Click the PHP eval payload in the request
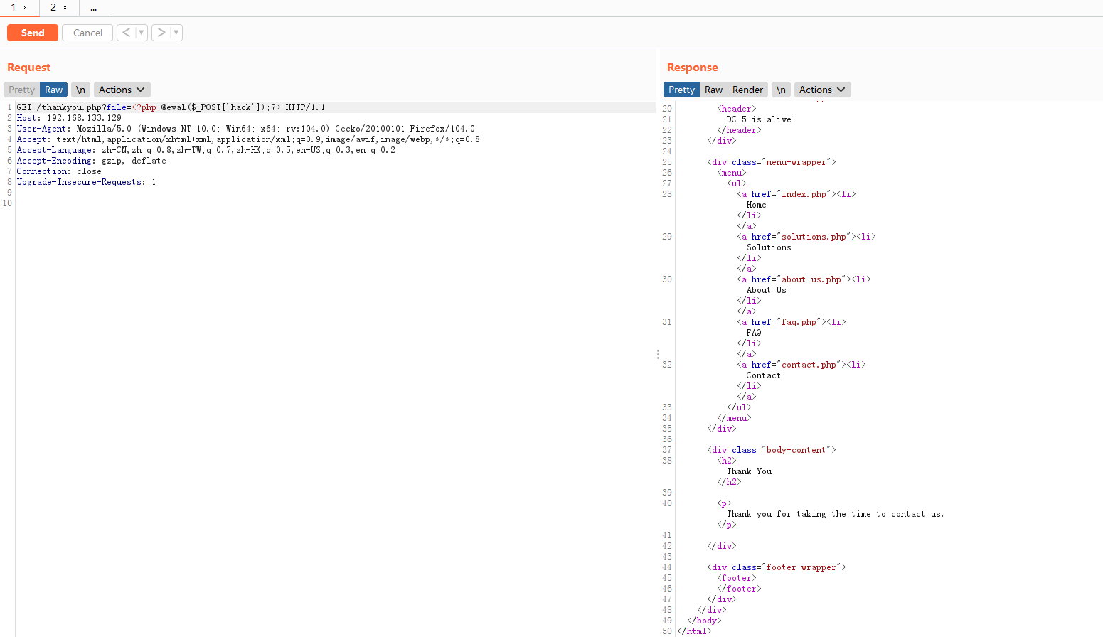This screenshot has width=1103, height=637. 206,107
